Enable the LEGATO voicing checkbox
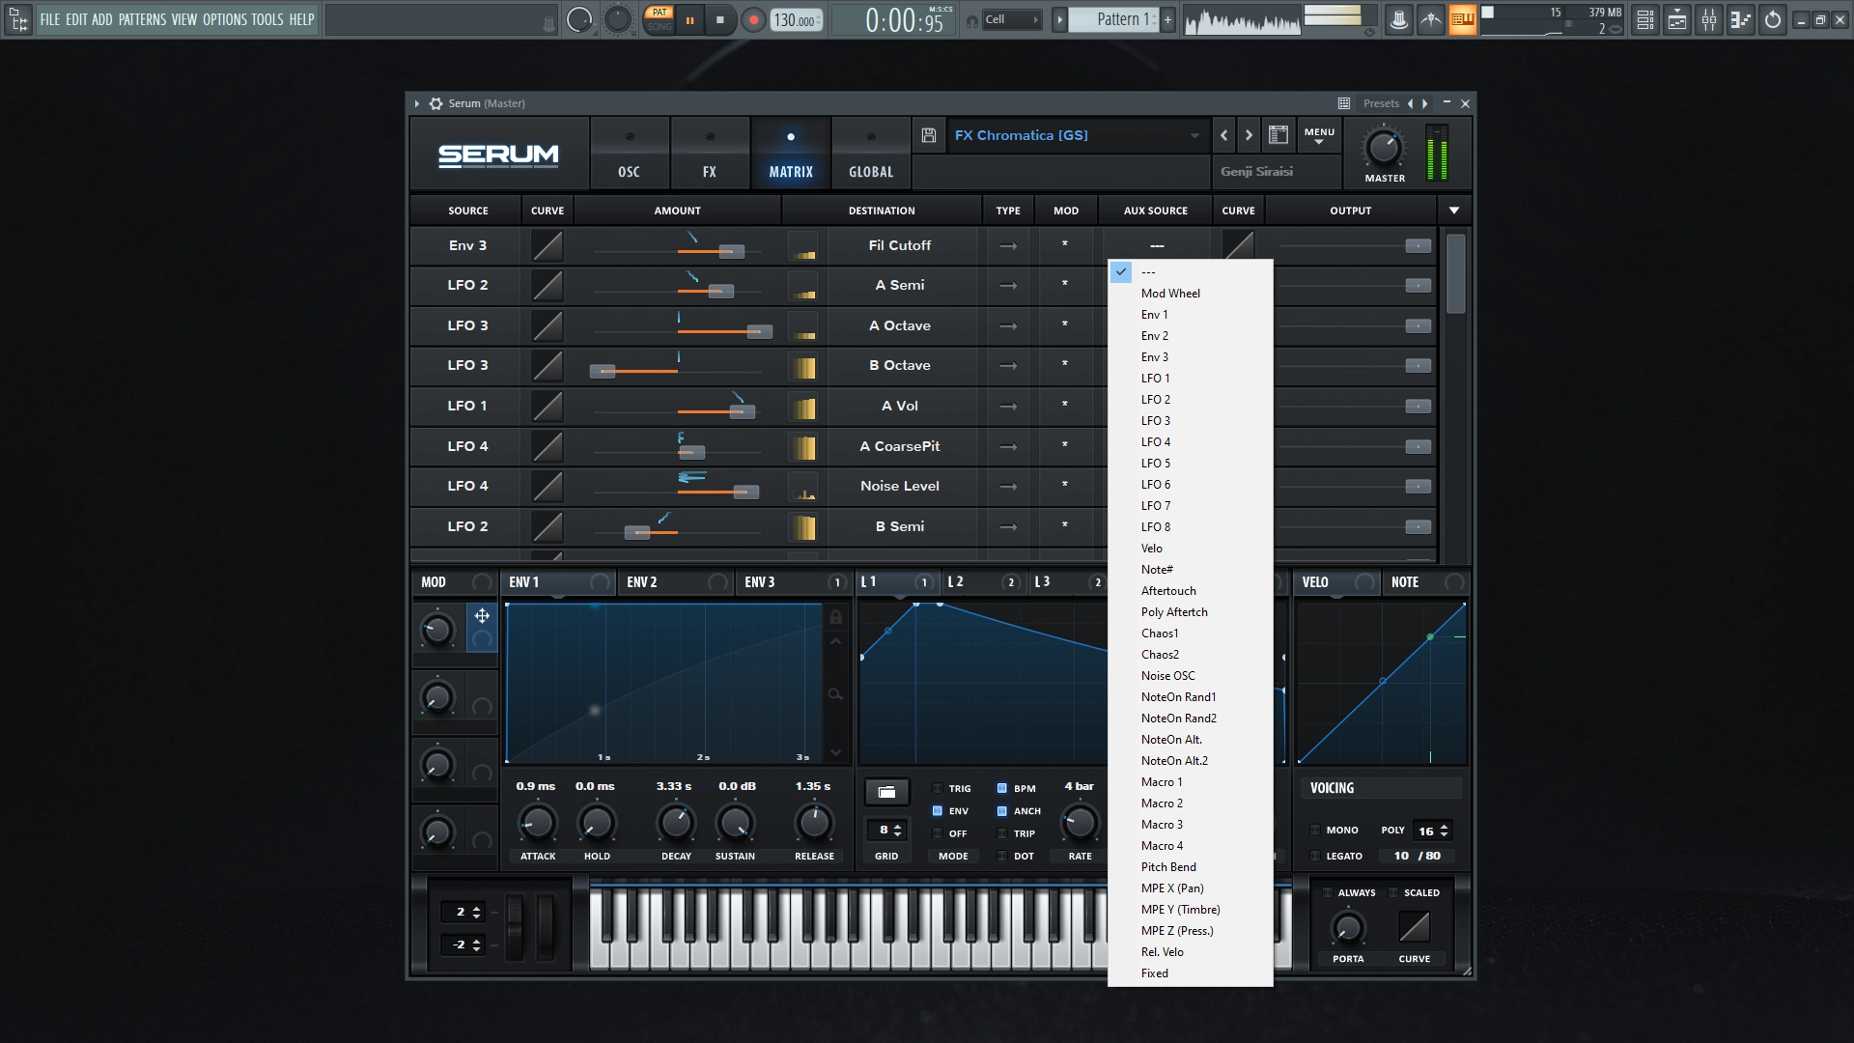The image size is (1854, 1043). pyautogui.click(x=1315, y=856)
